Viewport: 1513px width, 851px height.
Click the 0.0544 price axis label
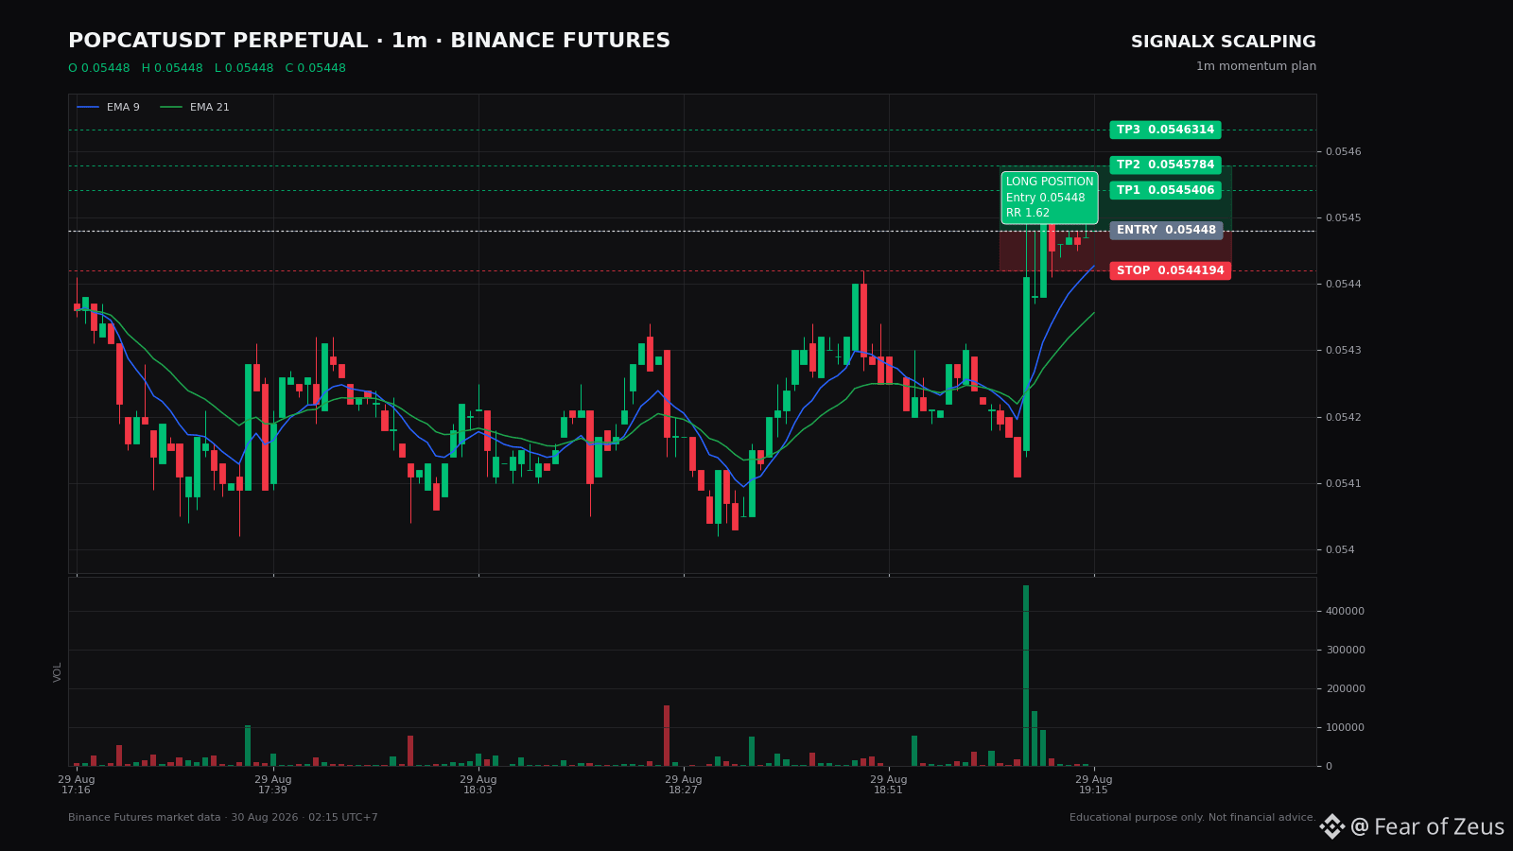click(x=1344, y=284)
